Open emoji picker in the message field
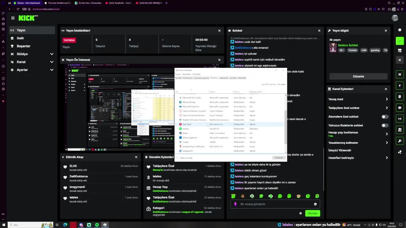The image size is (406, 228). 315,204
